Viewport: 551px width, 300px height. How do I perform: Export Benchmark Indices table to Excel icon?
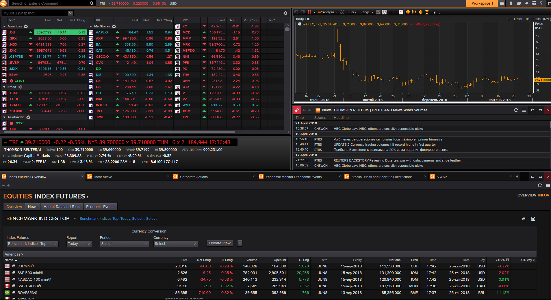533,219
